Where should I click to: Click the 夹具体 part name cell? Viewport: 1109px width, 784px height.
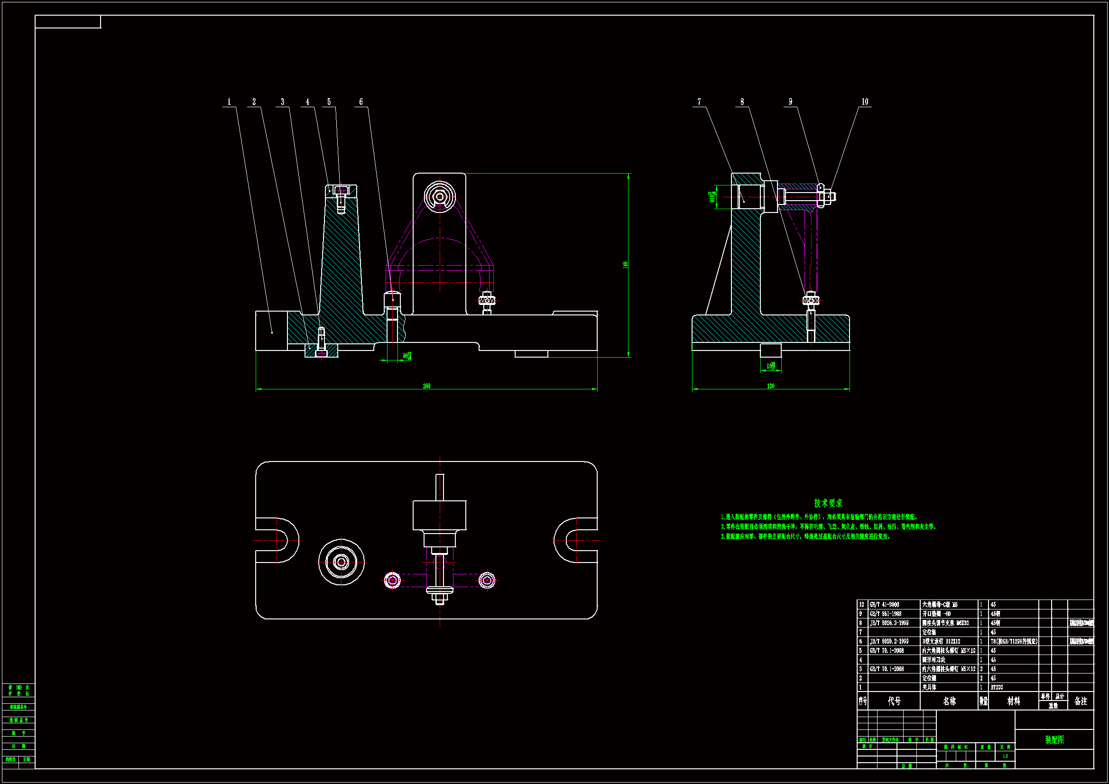click(929, 687)
